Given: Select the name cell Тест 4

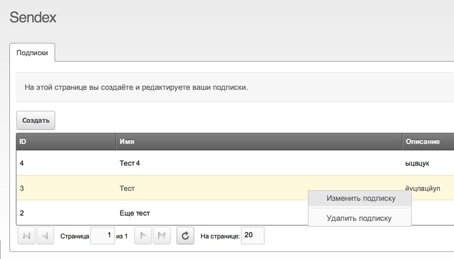Looking at the screenshot, I should [130, 163].
